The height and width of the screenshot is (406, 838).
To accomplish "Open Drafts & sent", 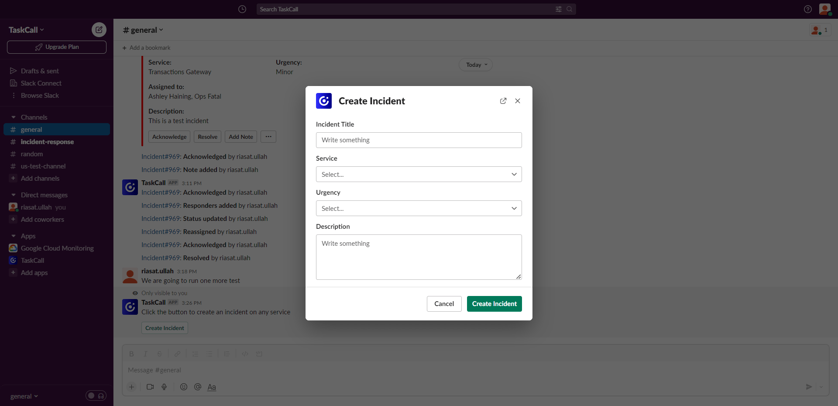I will click(57, 71).
